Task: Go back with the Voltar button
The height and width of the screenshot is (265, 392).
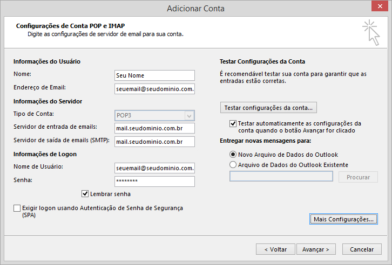Action: pos(275,249)
